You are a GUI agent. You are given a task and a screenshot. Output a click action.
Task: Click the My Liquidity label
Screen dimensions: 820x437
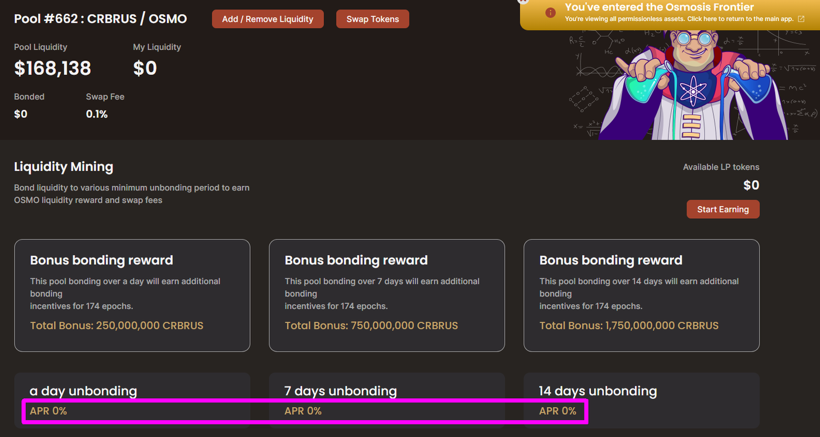click(157, 47)
